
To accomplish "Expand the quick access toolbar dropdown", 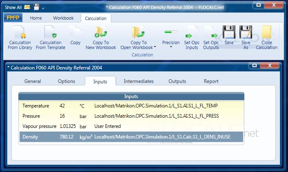I will point(43,8).
